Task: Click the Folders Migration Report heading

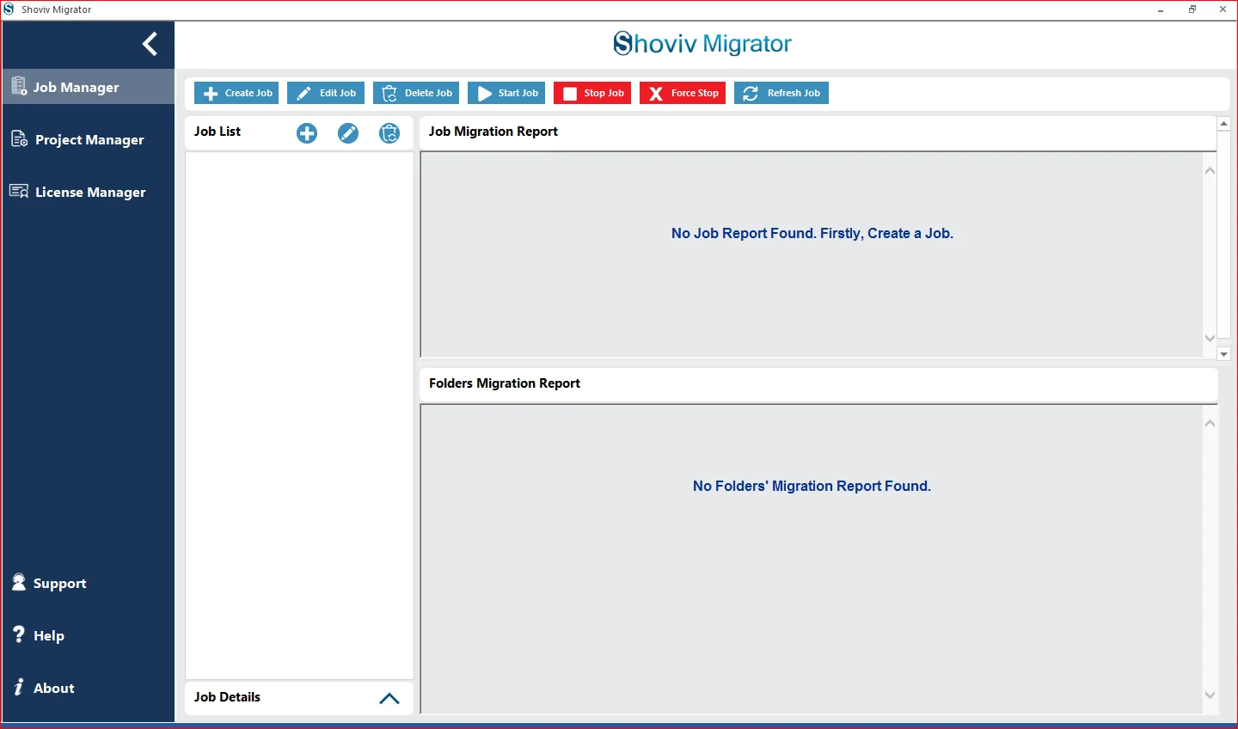Action: (505, 383)
